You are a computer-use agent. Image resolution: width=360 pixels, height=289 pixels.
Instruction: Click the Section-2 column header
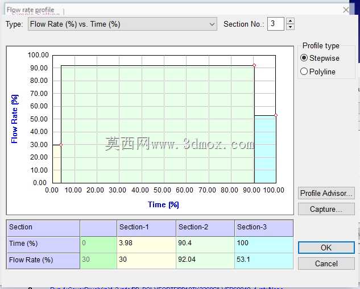(x=205, y=228)
